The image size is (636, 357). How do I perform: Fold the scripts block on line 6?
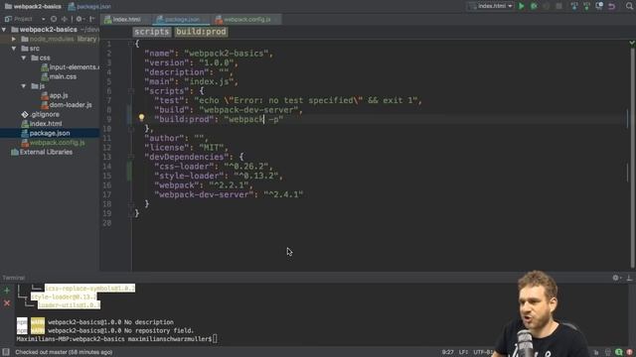(131, 91)
